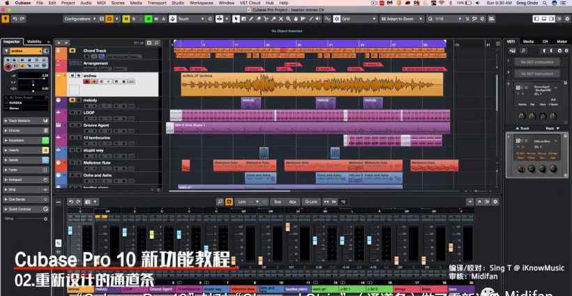Toggle global Mute M button in toolbar
The height and width of the screenshot is (296, 572).
click(x=126, y=19)
